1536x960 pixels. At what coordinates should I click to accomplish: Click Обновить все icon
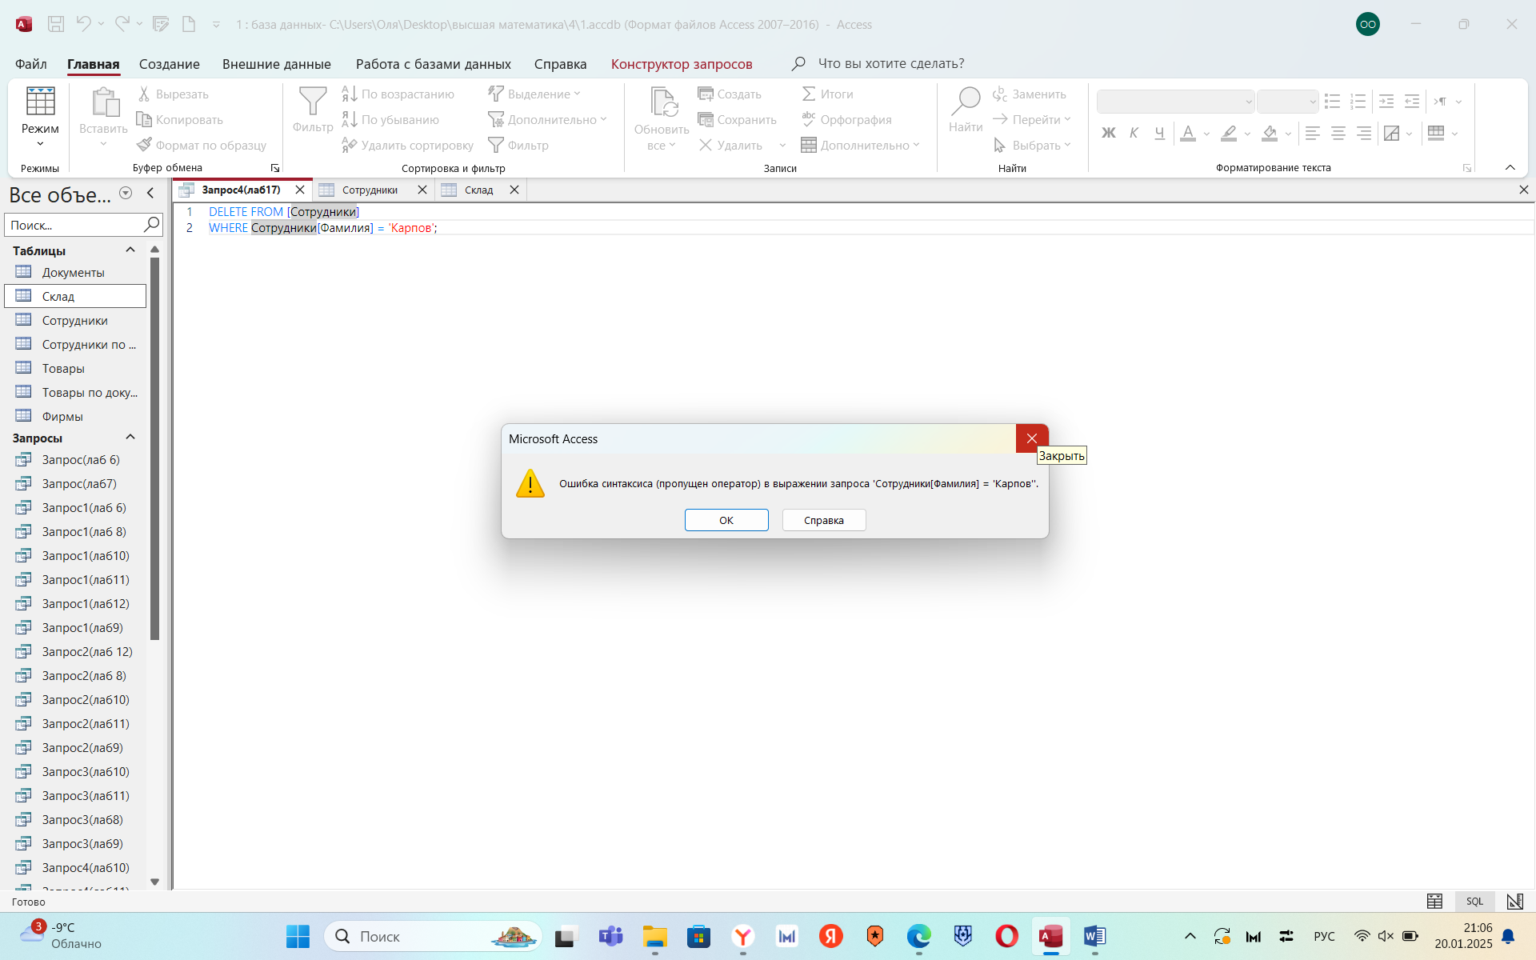click(x=662, y=102)
